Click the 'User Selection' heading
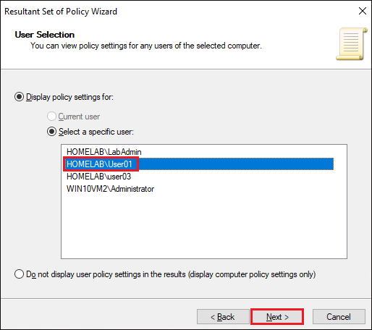This screenshot has width=372, height=330. tap(45, 35)
